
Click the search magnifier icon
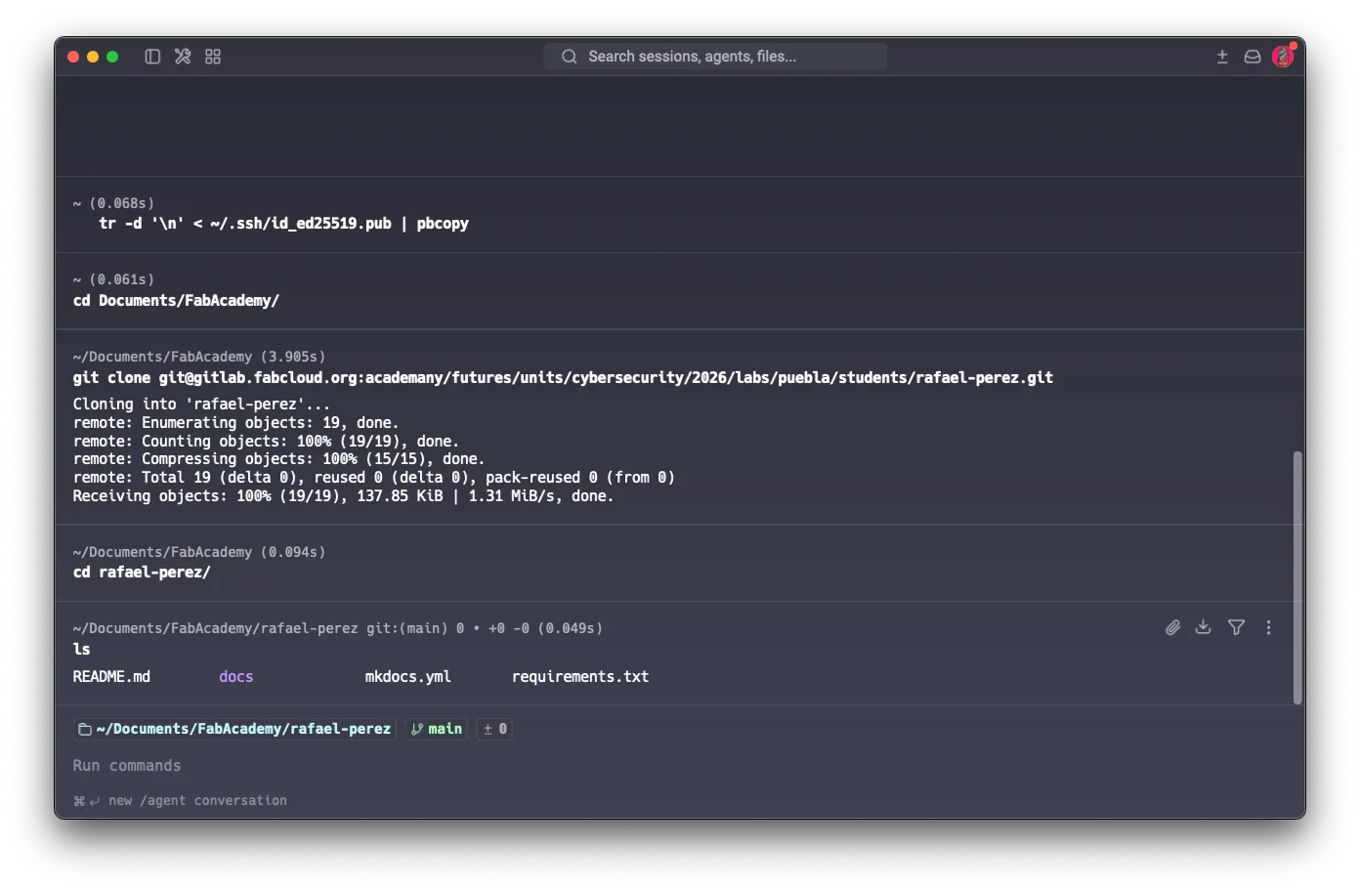pyautogui.click(x=569, y=57)
